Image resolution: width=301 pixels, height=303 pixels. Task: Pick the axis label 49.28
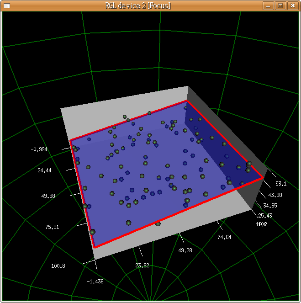[x=185, y=250]
